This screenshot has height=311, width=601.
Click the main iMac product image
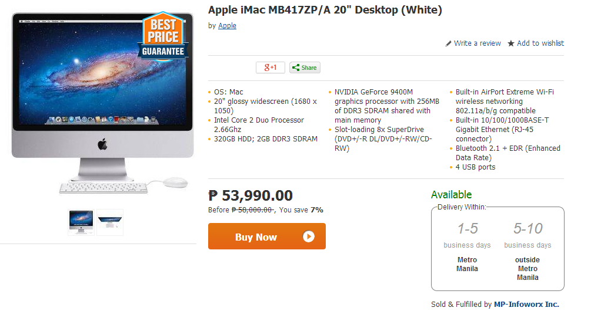point(102,103)
